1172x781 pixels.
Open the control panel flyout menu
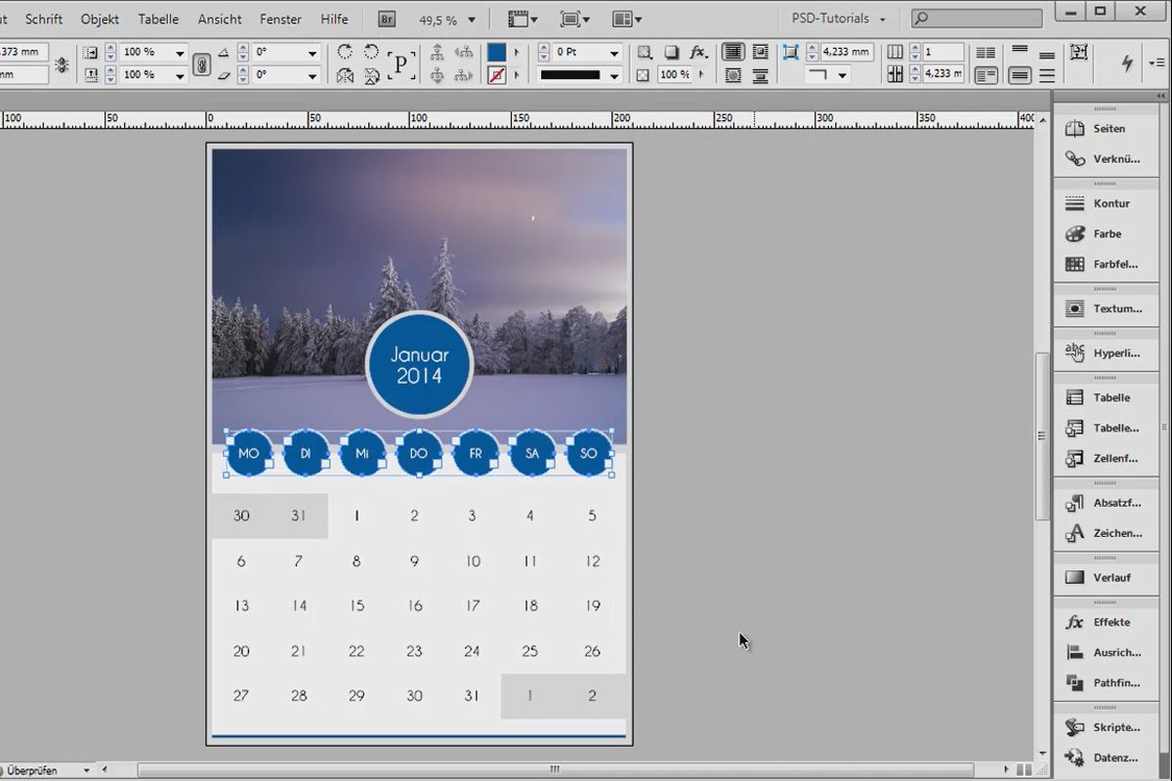click(x=1157, y=62)
